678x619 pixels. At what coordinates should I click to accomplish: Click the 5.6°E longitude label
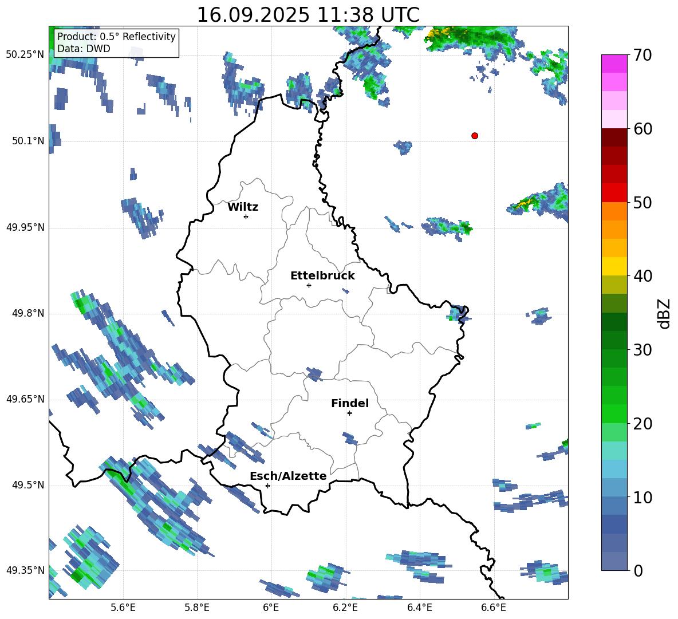pos(123,608)
